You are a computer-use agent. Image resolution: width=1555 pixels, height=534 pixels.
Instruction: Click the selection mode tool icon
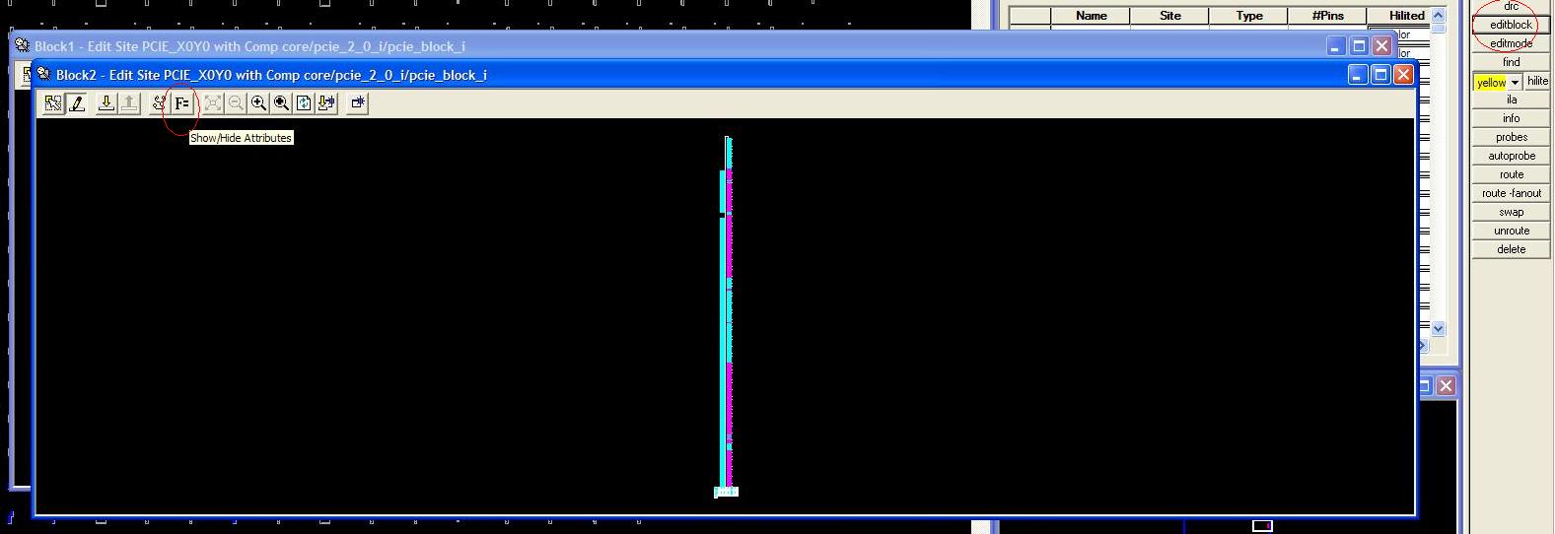coord(53,103)
